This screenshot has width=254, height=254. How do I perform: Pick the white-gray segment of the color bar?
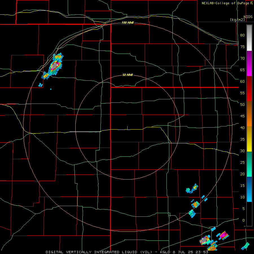coord(249,38)
